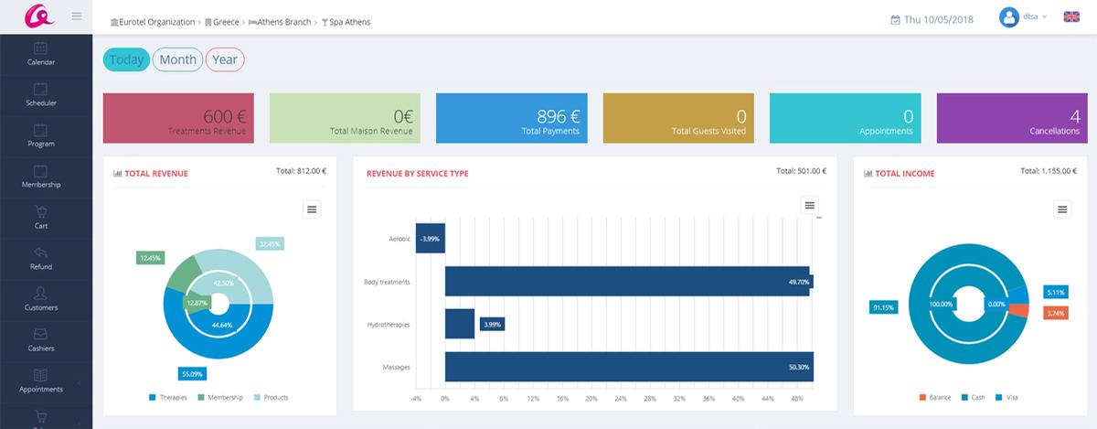Toggle Balance legend in Total Income
This screenshot has height=429, width=1097.
935,398
